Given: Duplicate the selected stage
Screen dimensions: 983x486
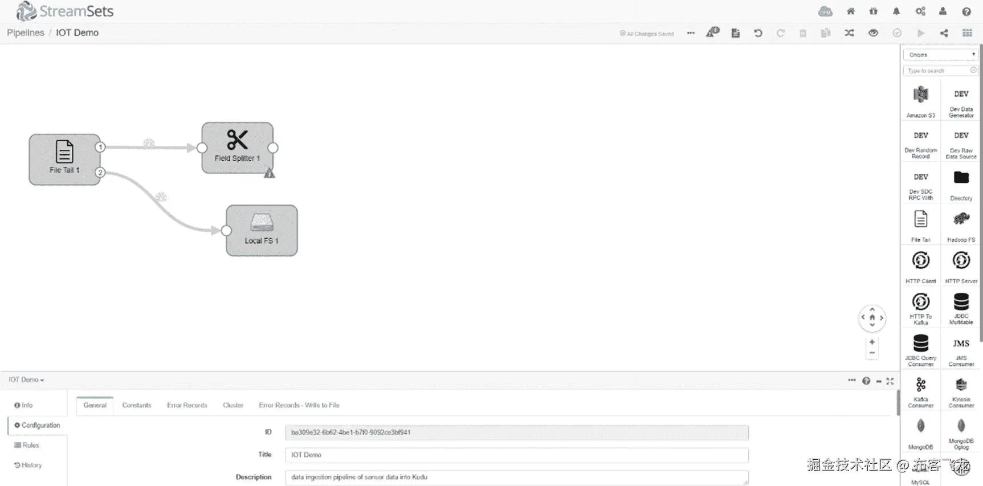Looking at the screenshot, I should pos(826,33).
